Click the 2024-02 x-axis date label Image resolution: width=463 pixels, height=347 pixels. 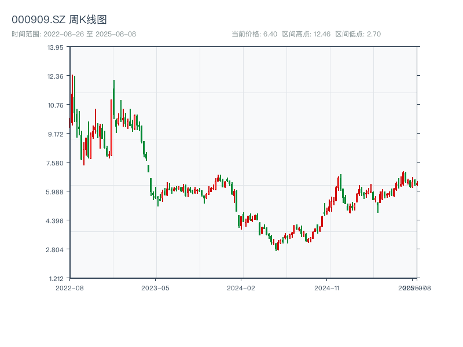(241, 287)
